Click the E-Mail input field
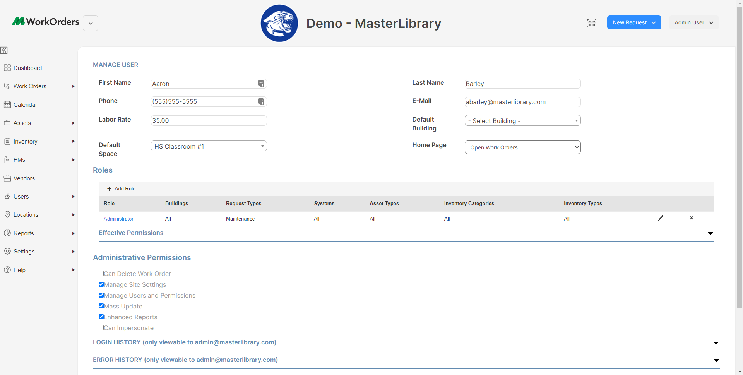Viewport: 743px width, 375px height. click(x=522, y=102)
